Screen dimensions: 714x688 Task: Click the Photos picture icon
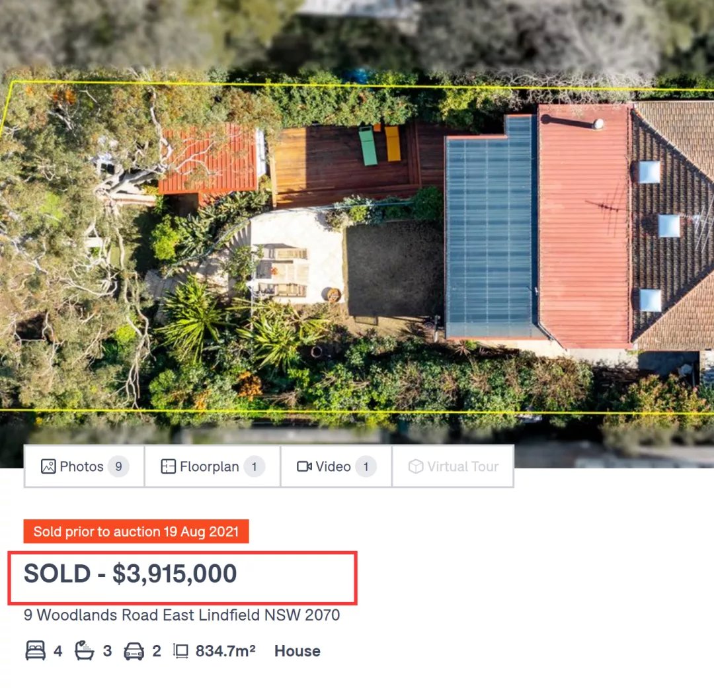48,466
